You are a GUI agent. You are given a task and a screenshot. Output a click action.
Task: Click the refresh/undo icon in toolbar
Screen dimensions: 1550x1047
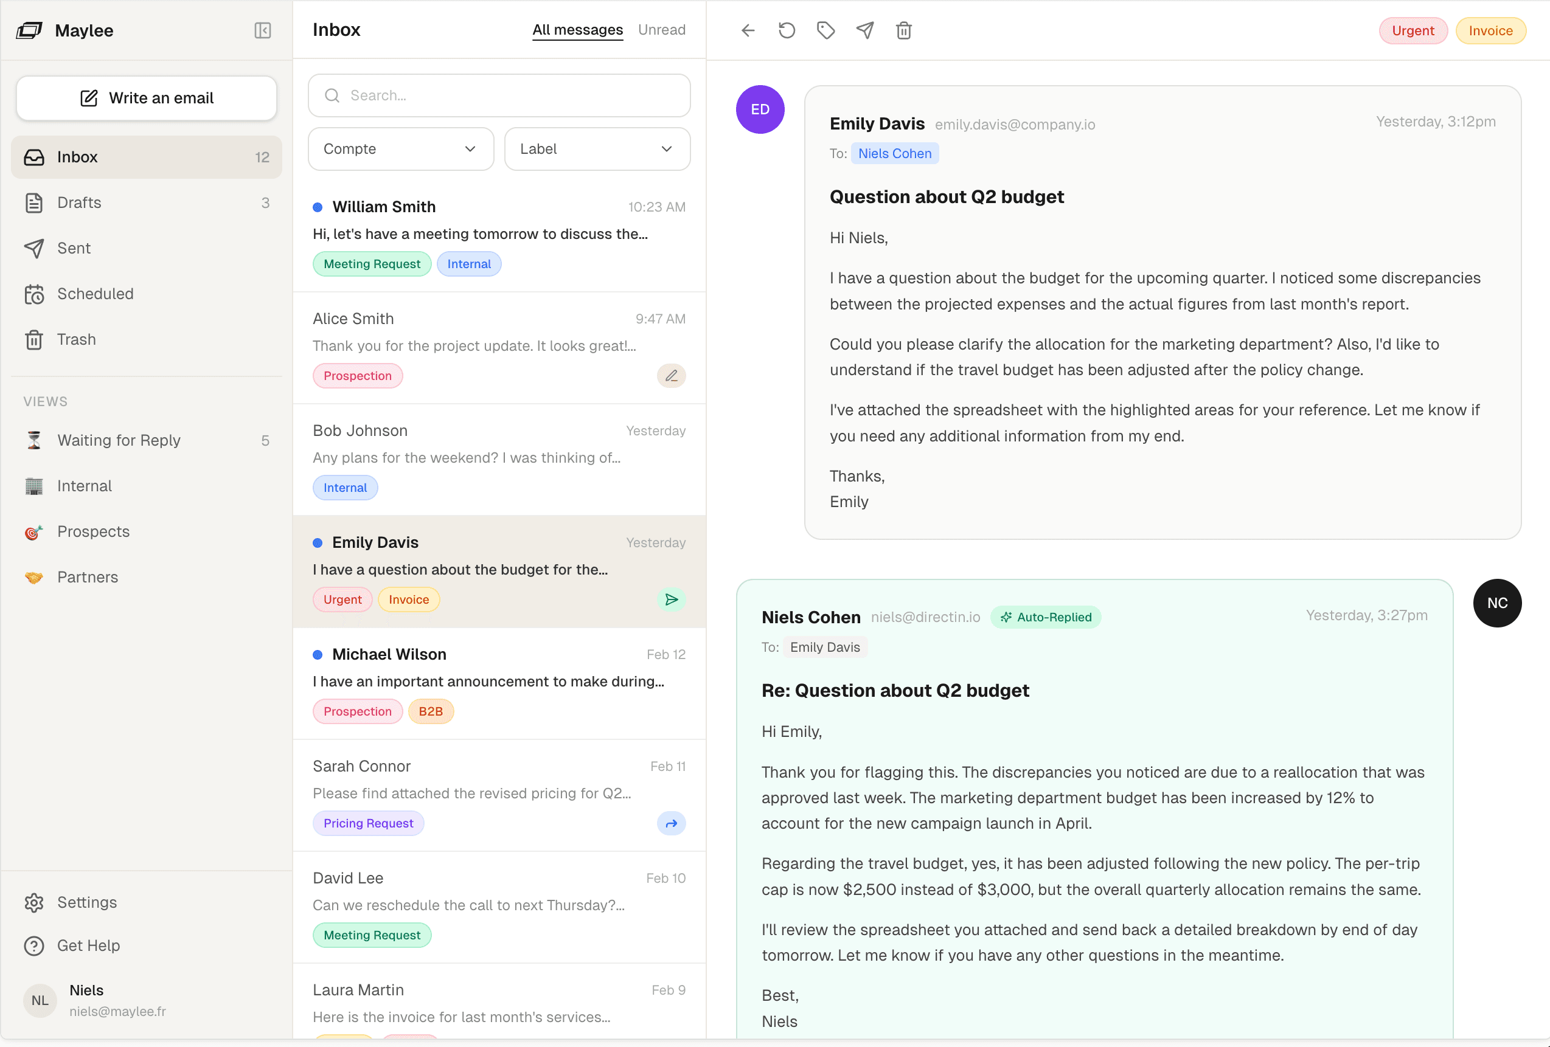tap(787, 30)
